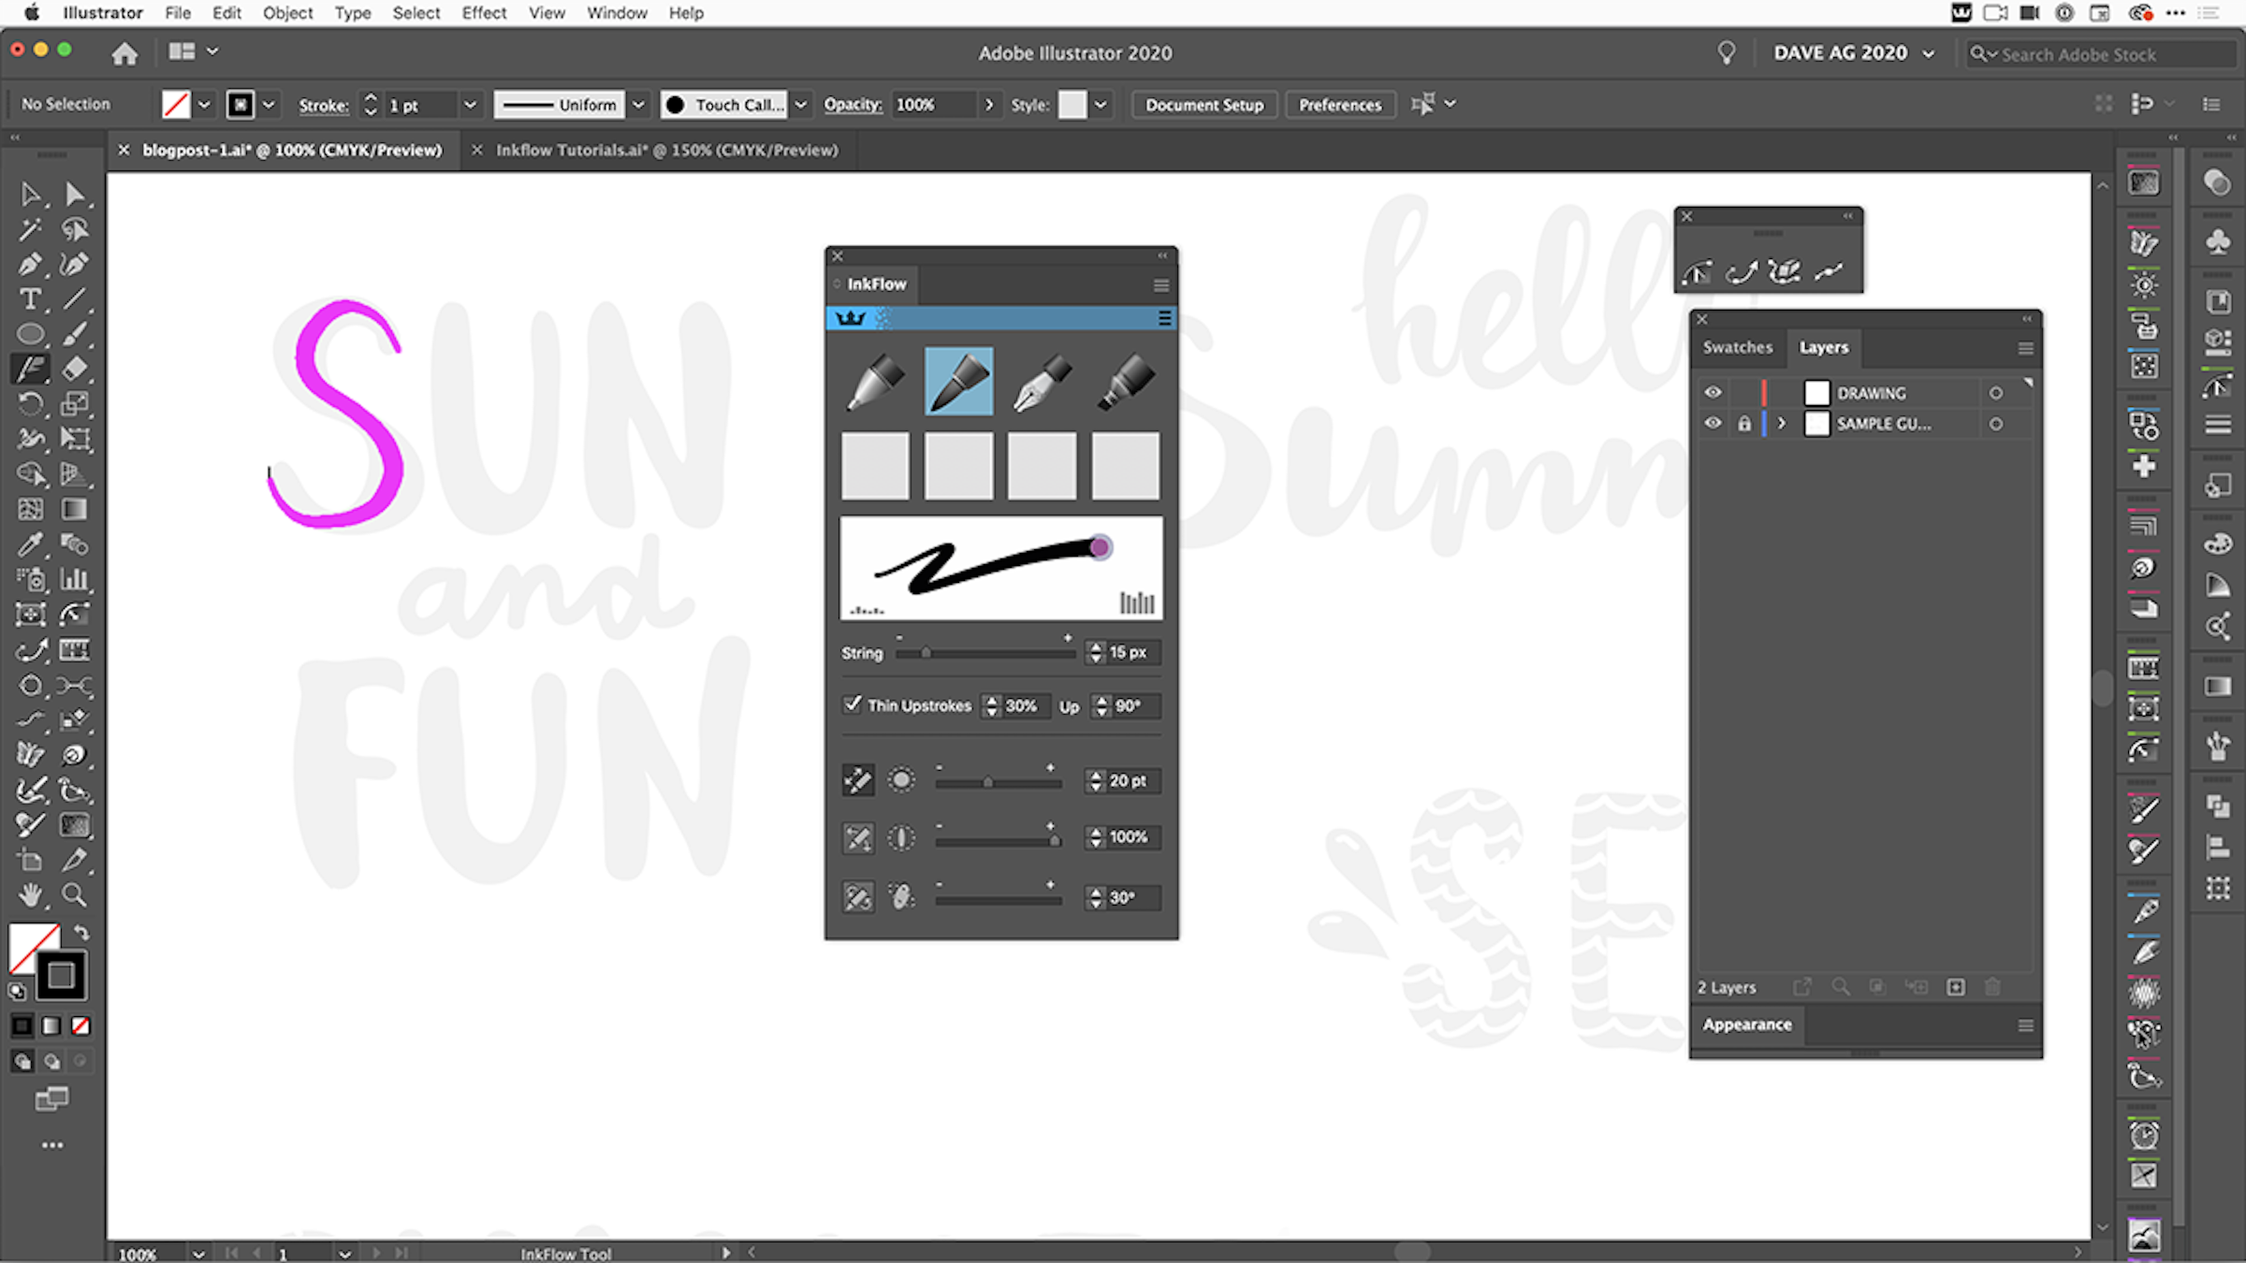Click the Make New Layer icon in Layers panel
This screenshot has width=2246, height=1263.
1955,986
